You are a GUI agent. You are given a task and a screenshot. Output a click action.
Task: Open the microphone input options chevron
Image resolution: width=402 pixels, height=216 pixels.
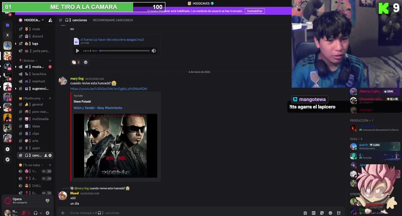[29, 213]
